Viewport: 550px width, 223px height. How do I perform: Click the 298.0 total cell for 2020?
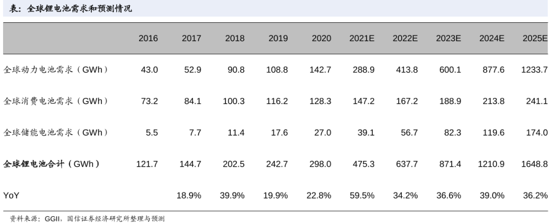(x=321, y=164)
